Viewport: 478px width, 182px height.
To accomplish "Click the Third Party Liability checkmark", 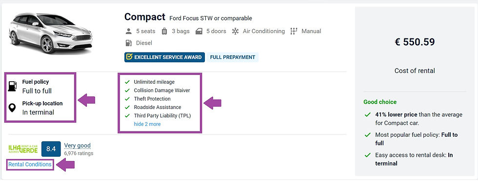I will 127,116.
